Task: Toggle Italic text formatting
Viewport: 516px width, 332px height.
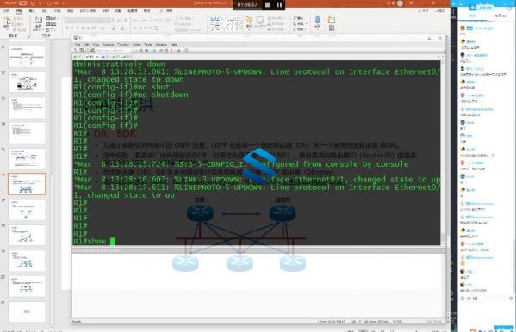Action: pos(72,28)
